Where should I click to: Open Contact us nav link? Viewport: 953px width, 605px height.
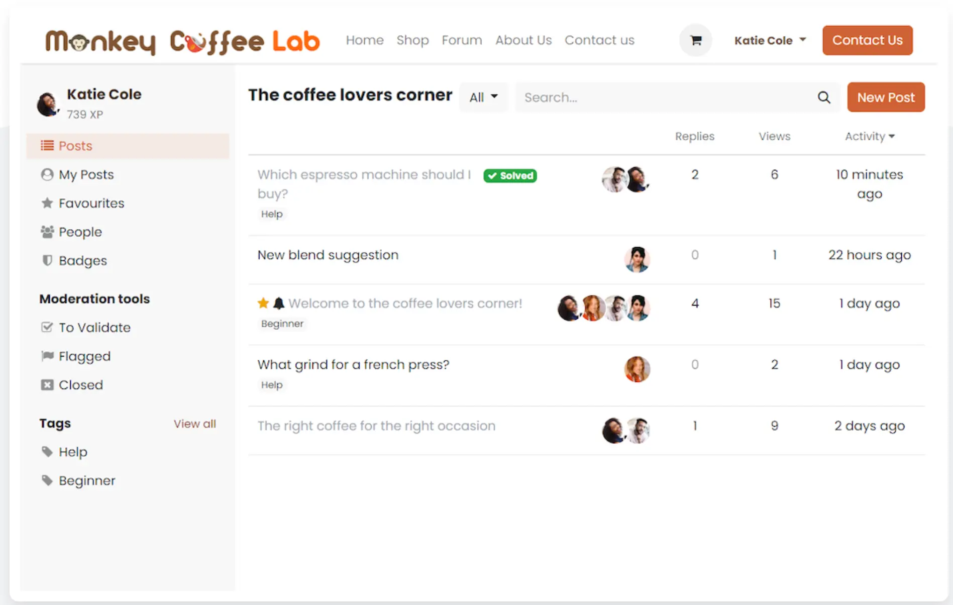click(599, 40)
